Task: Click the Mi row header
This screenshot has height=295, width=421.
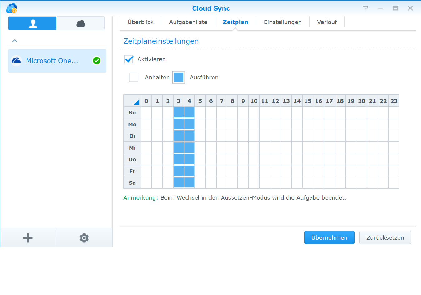Action: tap(132, 147)
